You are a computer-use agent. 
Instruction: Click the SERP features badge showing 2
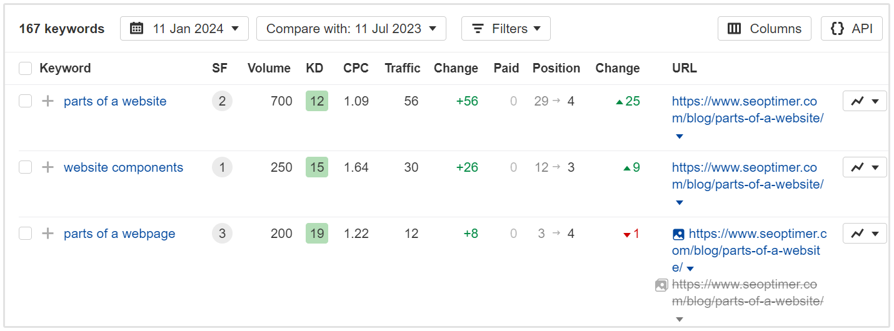pos(222,101)
